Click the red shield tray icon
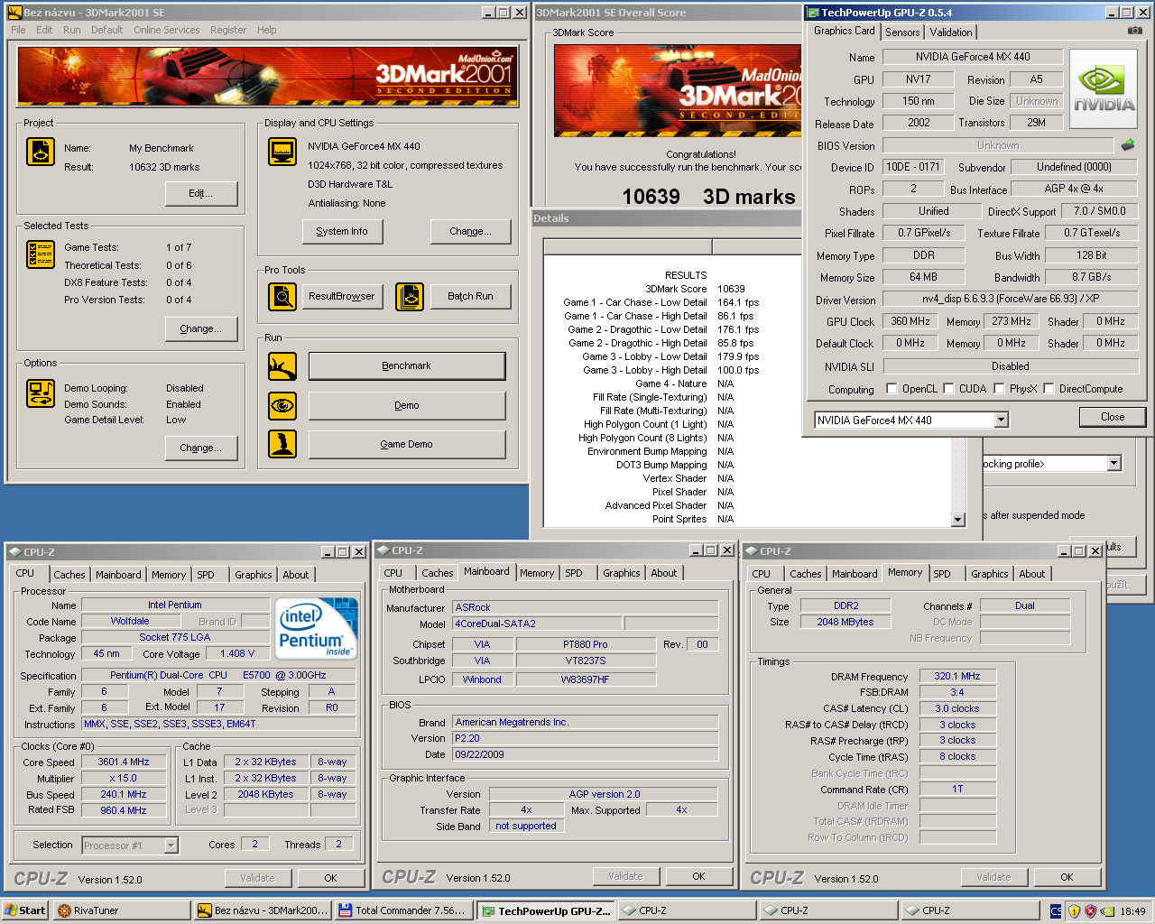 (x=1090, y=911)
